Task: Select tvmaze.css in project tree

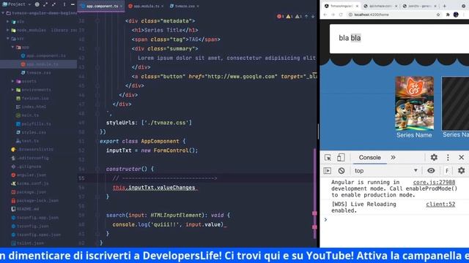Action: 36,73
